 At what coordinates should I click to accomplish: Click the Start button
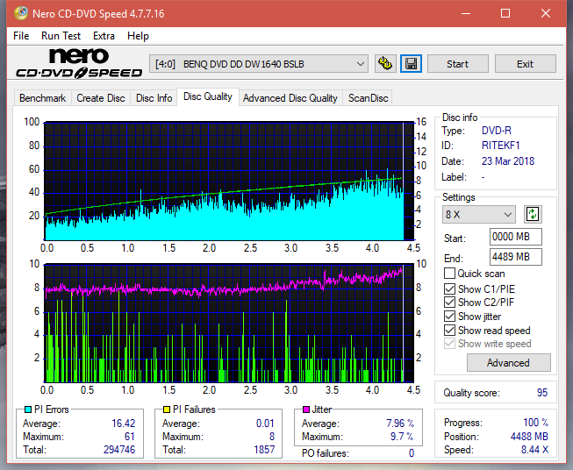(x=457, y=64)
